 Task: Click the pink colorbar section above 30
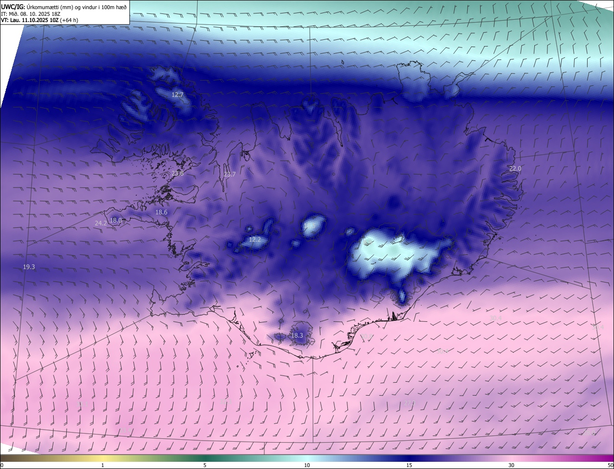pyautogui.click(x=511, y=458)
